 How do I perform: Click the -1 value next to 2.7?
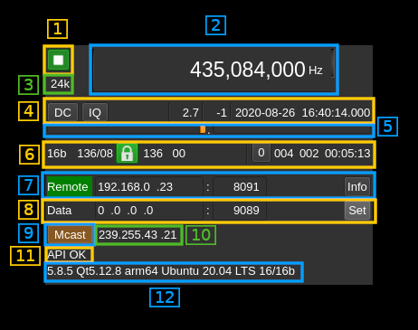click(x=222, y=113)
